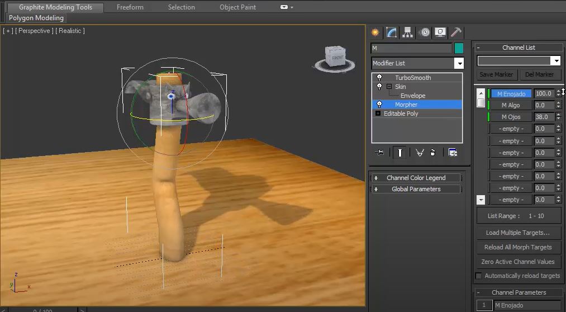
Task: Enable Automatically reload targets checkbox
Action: 478,276
